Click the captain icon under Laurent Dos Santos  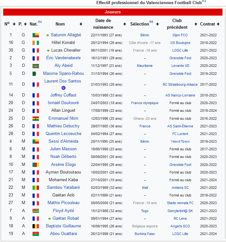(x=63, y=88)
